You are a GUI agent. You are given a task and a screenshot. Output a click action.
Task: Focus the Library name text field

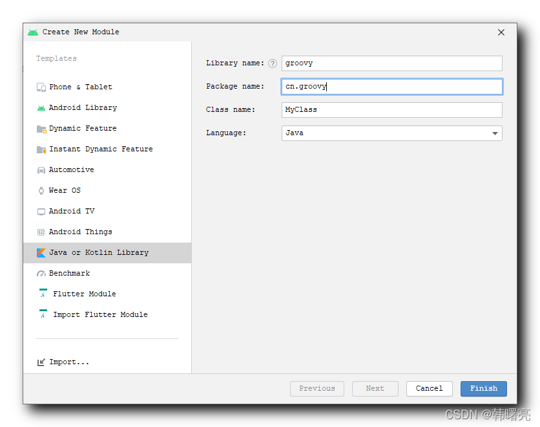pos(392,63)
